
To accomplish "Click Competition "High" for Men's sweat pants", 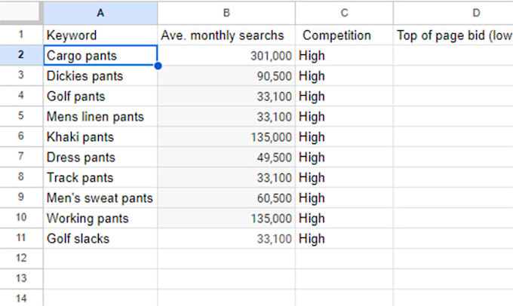I will tap(344, 197).
